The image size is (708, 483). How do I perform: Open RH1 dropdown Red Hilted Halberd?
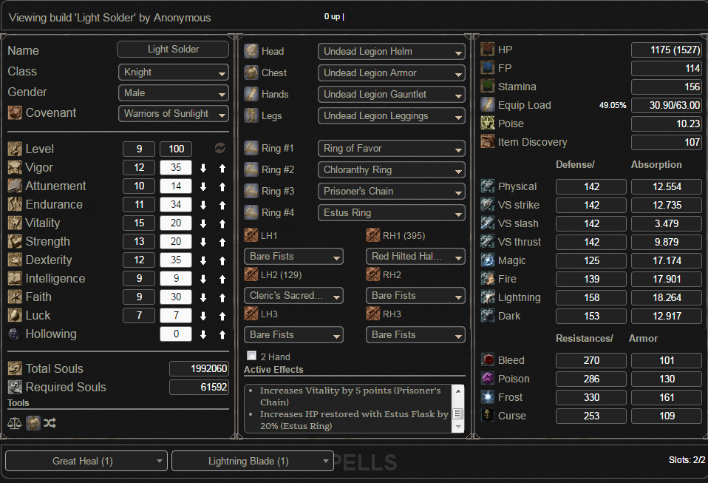(x=415, y=257)
